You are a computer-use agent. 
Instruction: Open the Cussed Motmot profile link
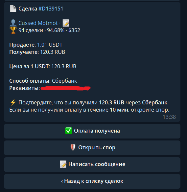coord(38,23)
